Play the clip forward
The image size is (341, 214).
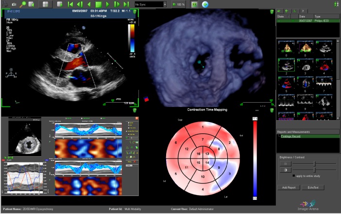(108, 4)
